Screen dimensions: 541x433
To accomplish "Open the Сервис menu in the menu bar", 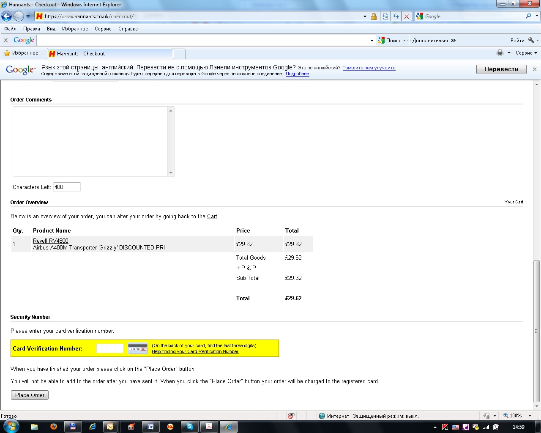I will pos(103,29).
